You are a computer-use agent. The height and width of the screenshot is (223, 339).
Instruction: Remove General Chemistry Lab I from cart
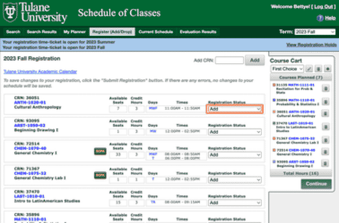pyautogui.click(x=326, y=140)
